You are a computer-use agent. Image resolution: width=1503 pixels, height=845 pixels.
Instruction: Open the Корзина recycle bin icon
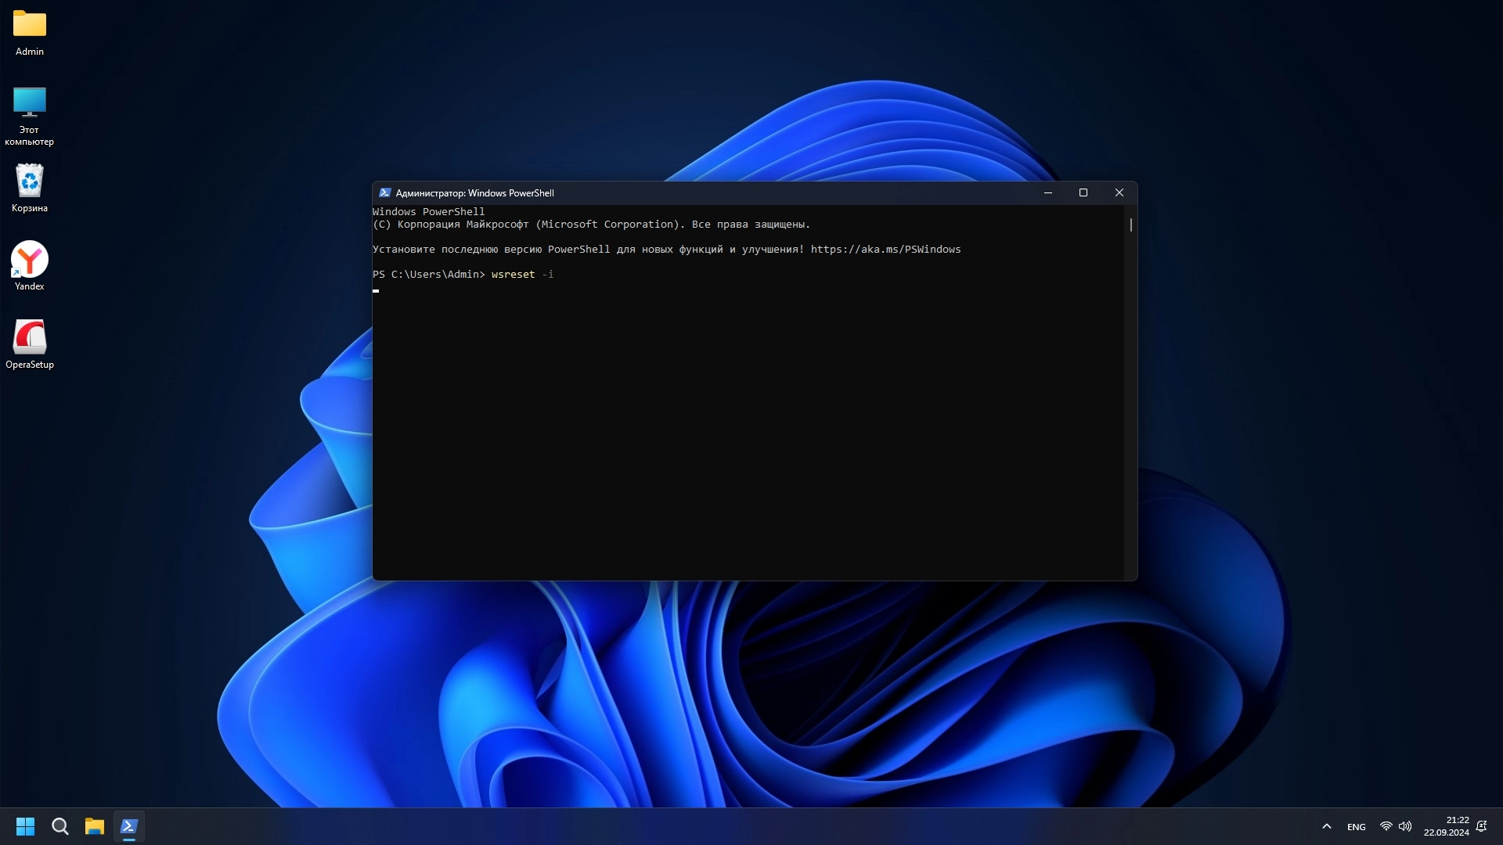click(30, 182)
